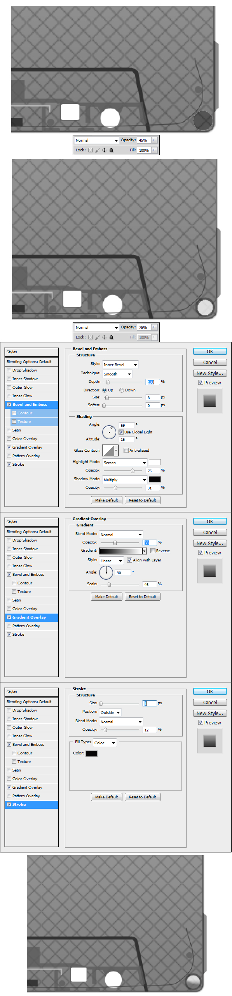
Task: Uncheck Use Global Light
Action: (121, 432)
